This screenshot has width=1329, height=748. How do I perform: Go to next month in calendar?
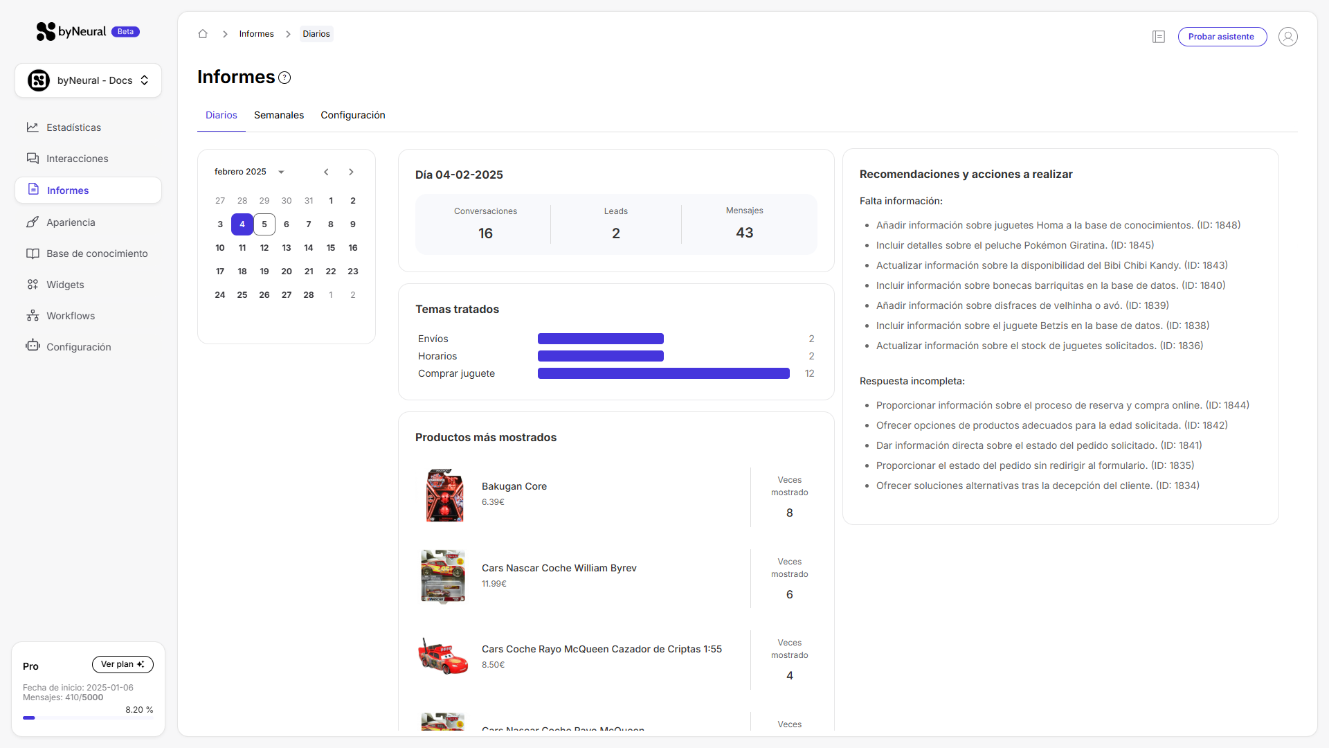[x=351, y=172]
